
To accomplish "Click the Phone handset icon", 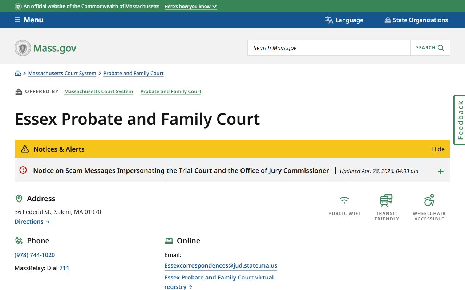I will click(19, 241).
